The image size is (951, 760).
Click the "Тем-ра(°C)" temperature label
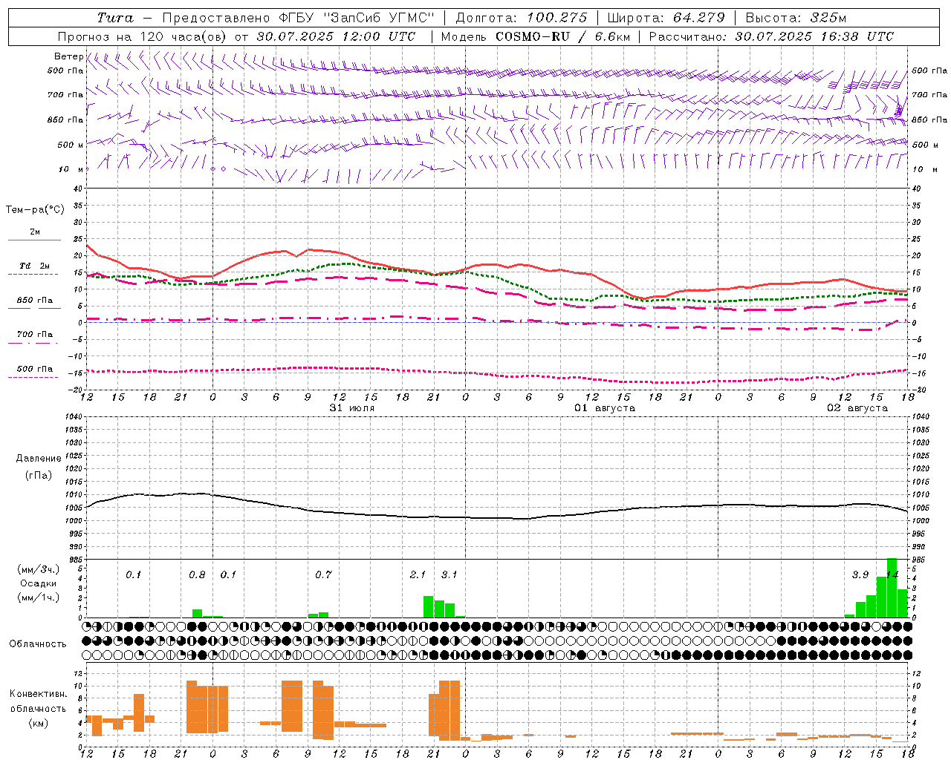point(35,210)
